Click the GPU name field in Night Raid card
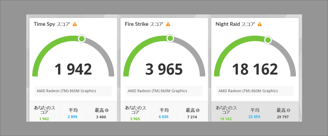The height and width of the screenshot is (136, 328). coord(255,91)
